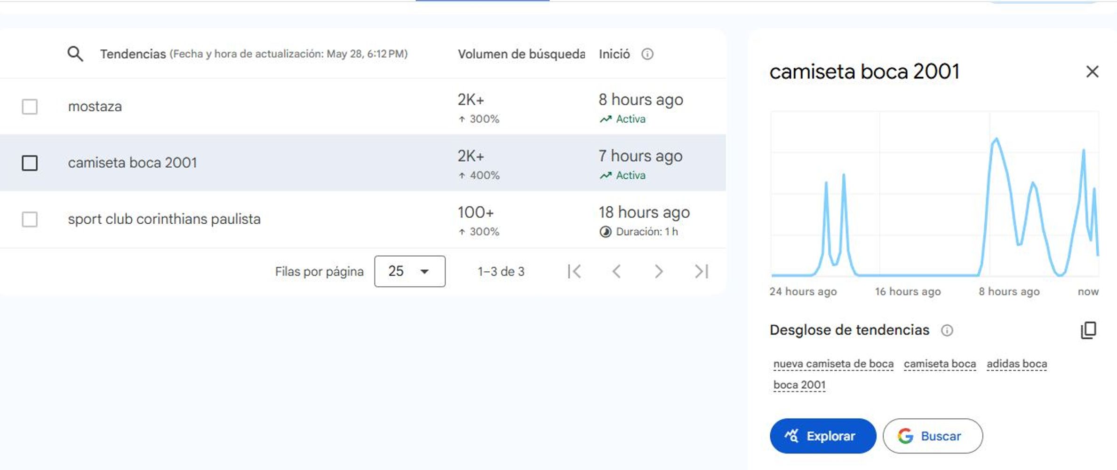
Task: Click the Buscar Google button
Action: pos(933,436)
